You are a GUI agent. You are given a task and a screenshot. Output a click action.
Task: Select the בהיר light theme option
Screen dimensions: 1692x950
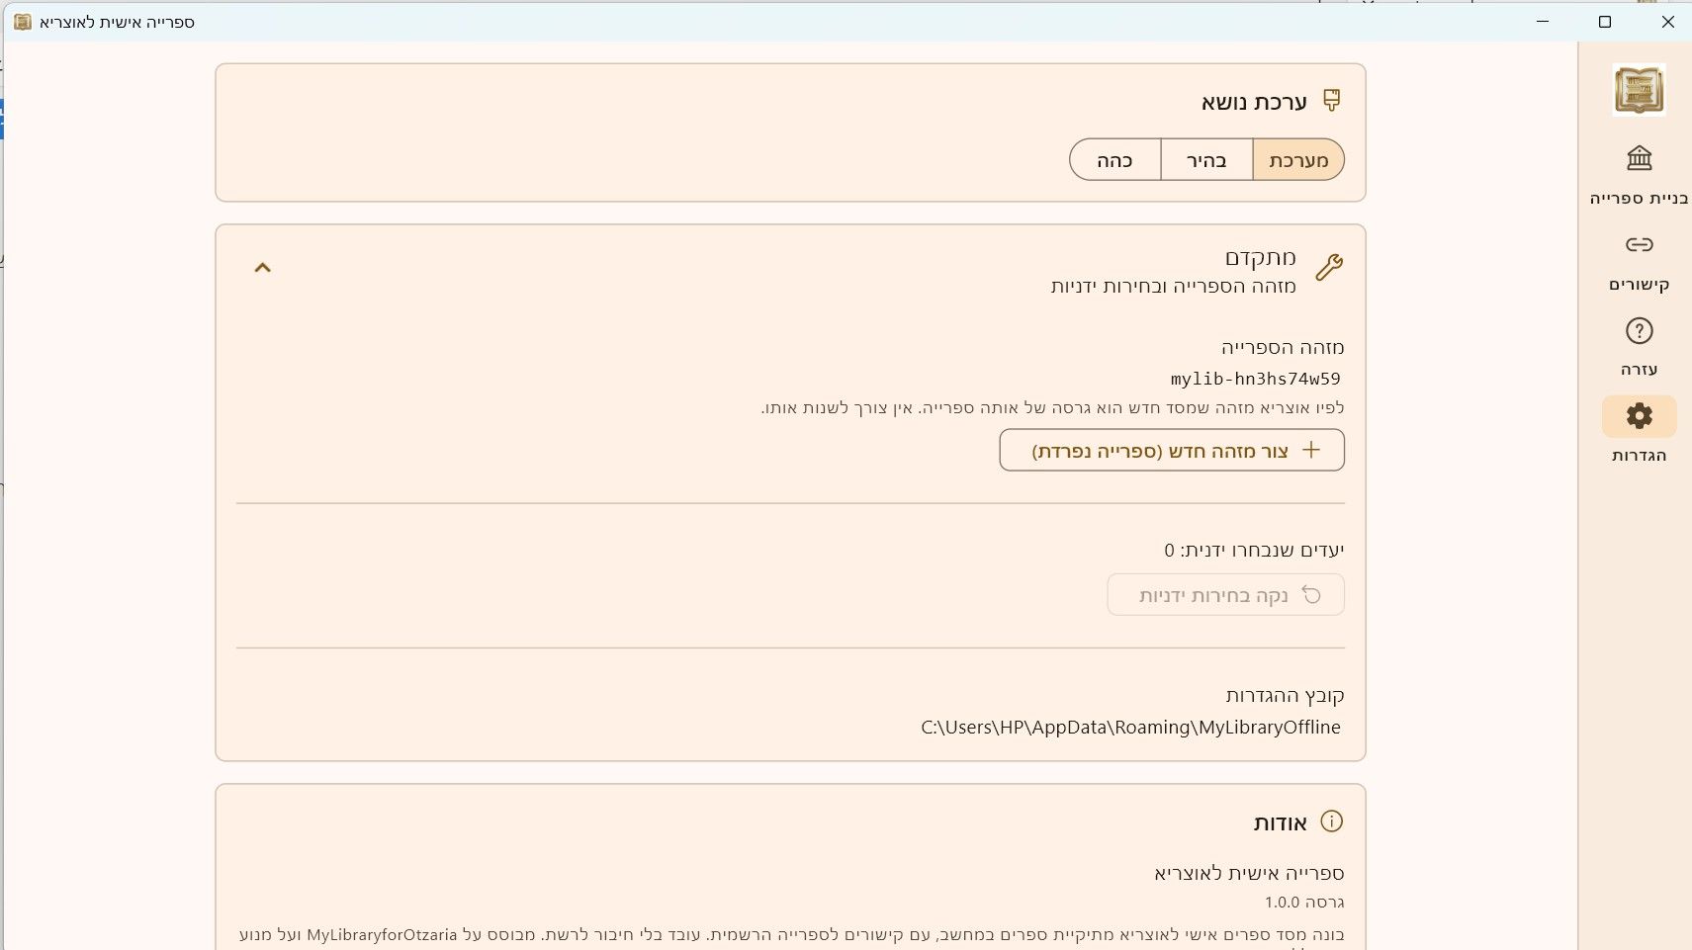[x=1206, y=160]
